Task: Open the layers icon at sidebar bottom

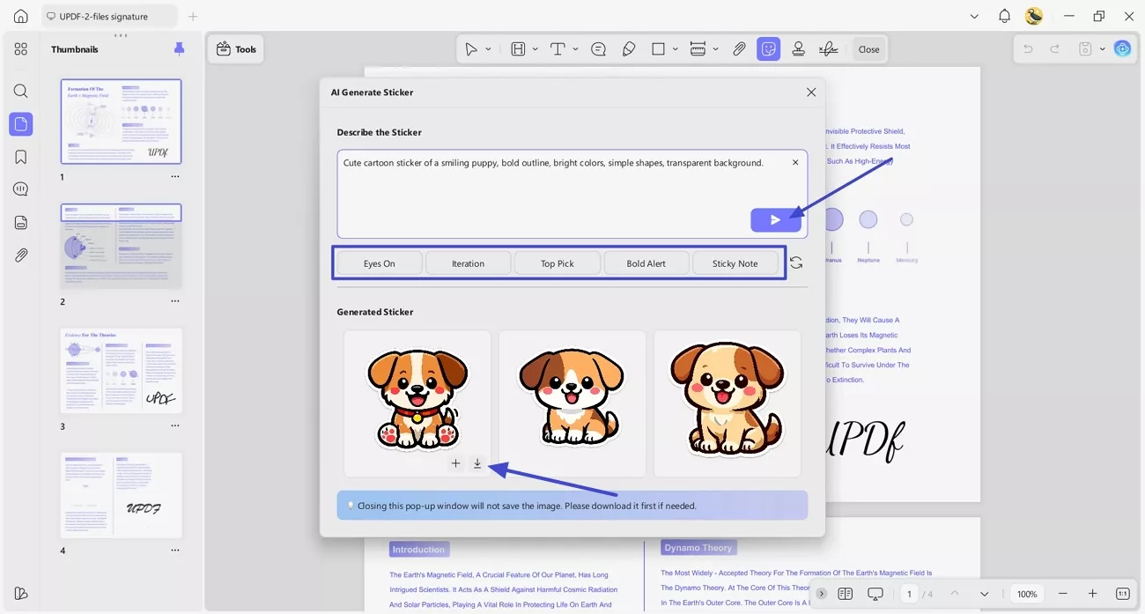Action: [21, 593]
